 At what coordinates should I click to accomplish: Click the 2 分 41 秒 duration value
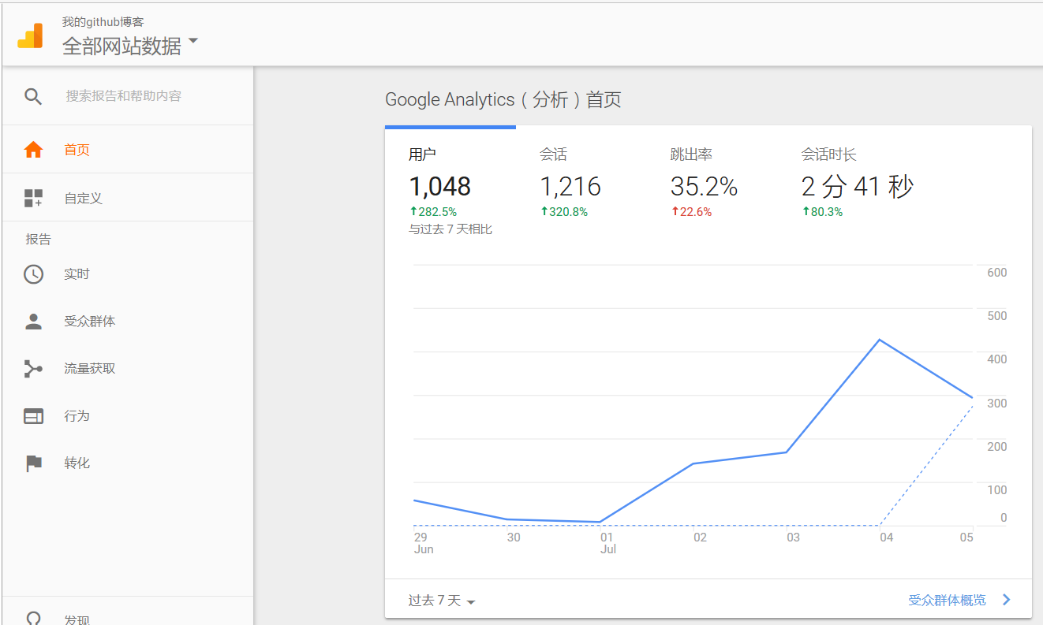click(x=858, y=187)
